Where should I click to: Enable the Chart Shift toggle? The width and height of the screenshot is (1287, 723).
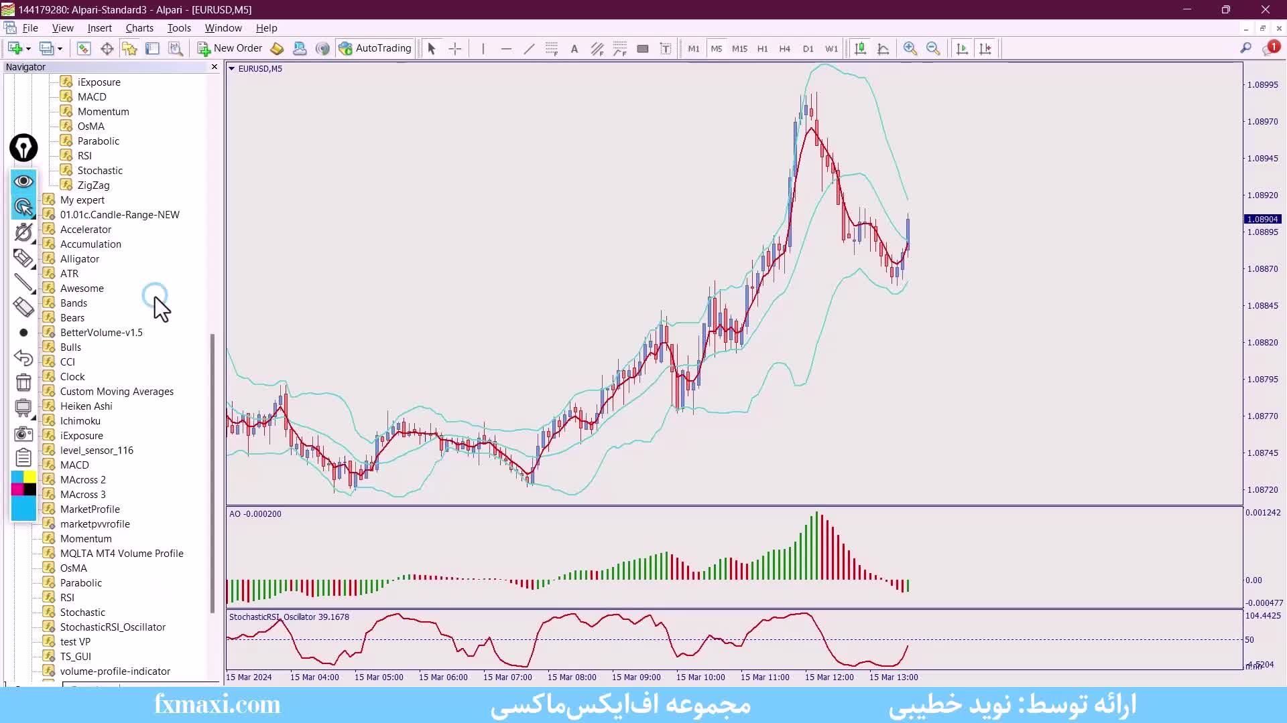coord(985,48)
